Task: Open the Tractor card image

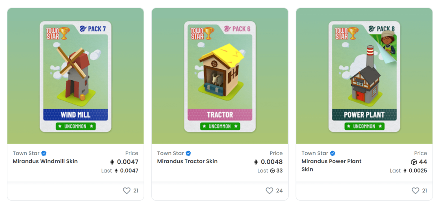Action: 220,77
